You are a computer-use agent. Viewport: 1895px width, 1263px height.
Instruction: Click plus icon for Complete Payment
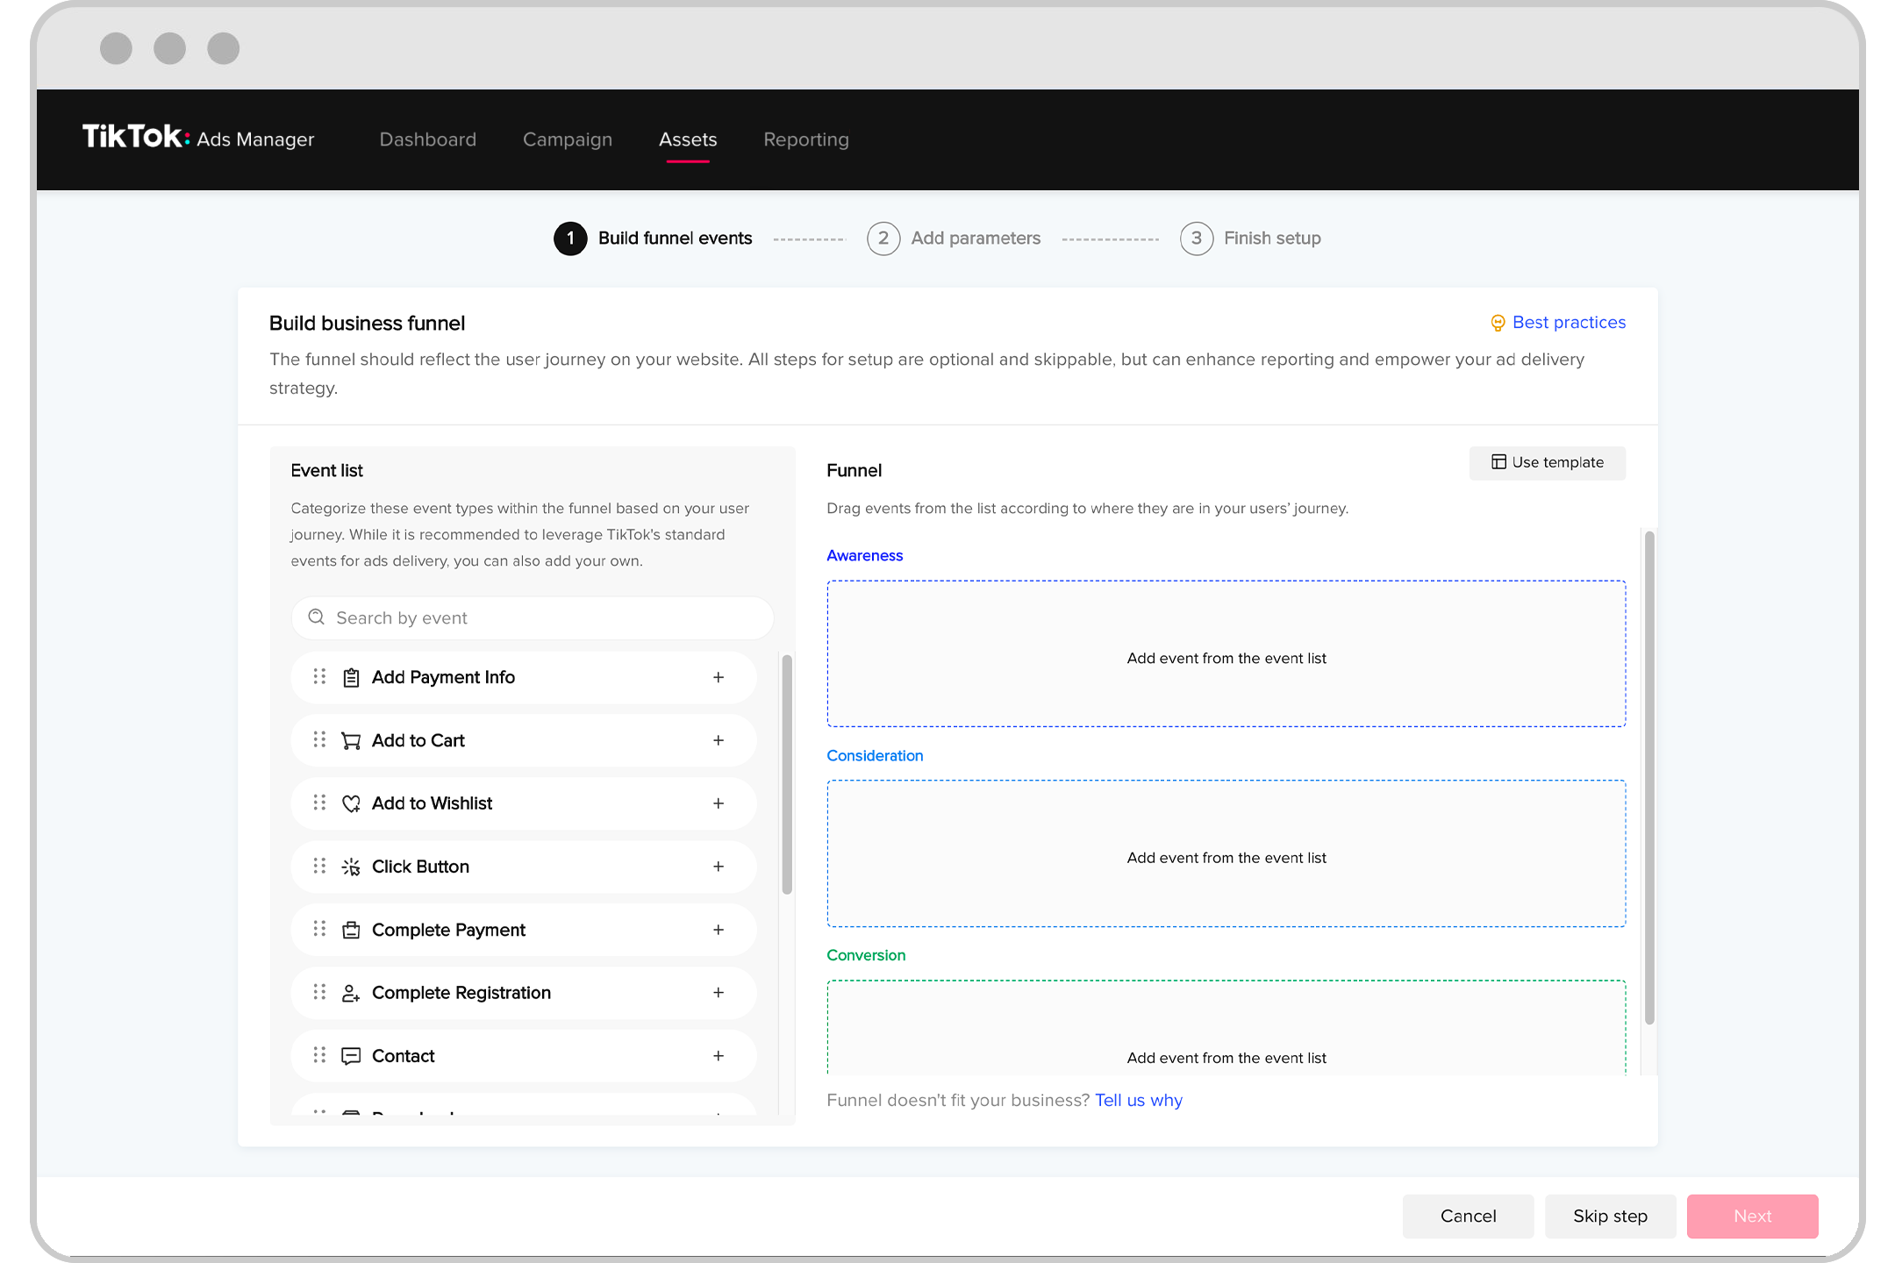coord(719,930)
